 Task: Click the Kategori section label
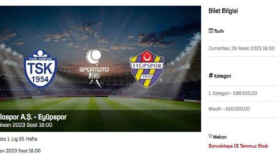coord(222,76)
